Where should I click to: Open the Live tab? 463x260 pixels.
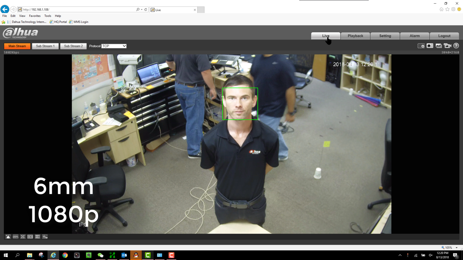[326, 36]
